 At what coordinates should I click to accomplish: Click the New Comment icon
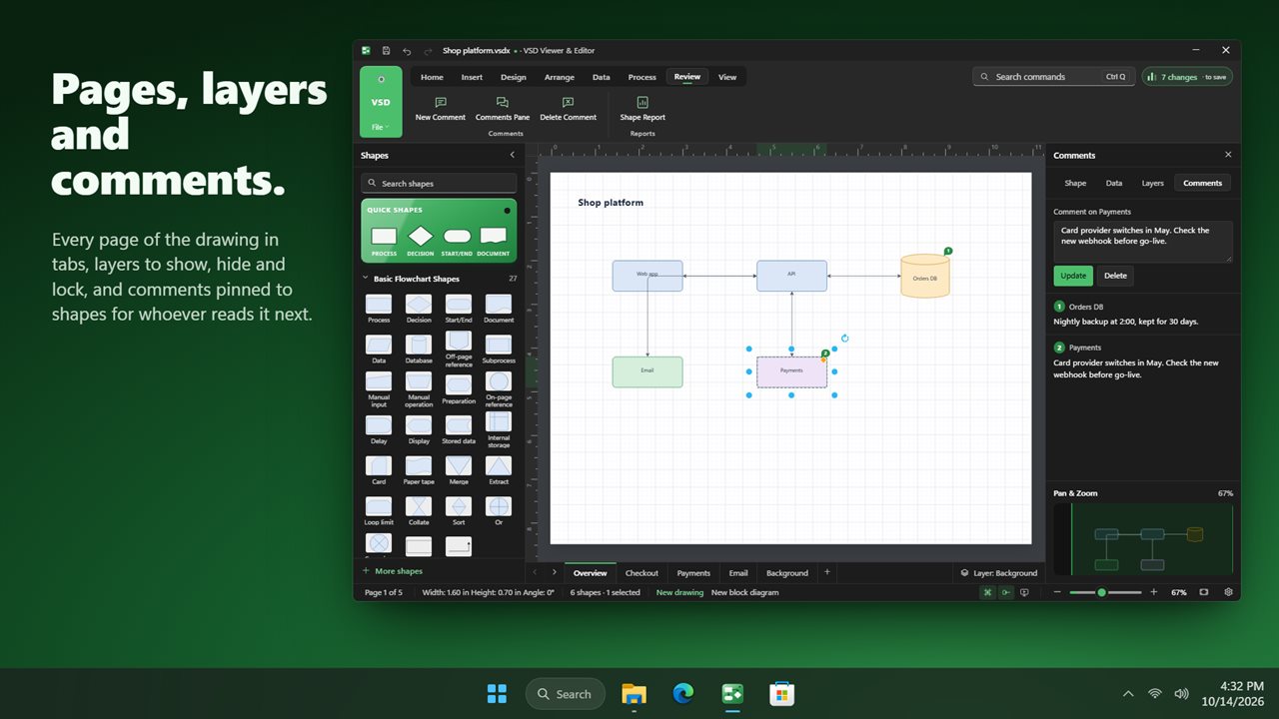click(x=440, y=102)
